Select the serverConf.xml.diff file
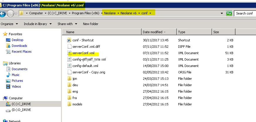The image size is (256, 122). [x=86, y=47]
